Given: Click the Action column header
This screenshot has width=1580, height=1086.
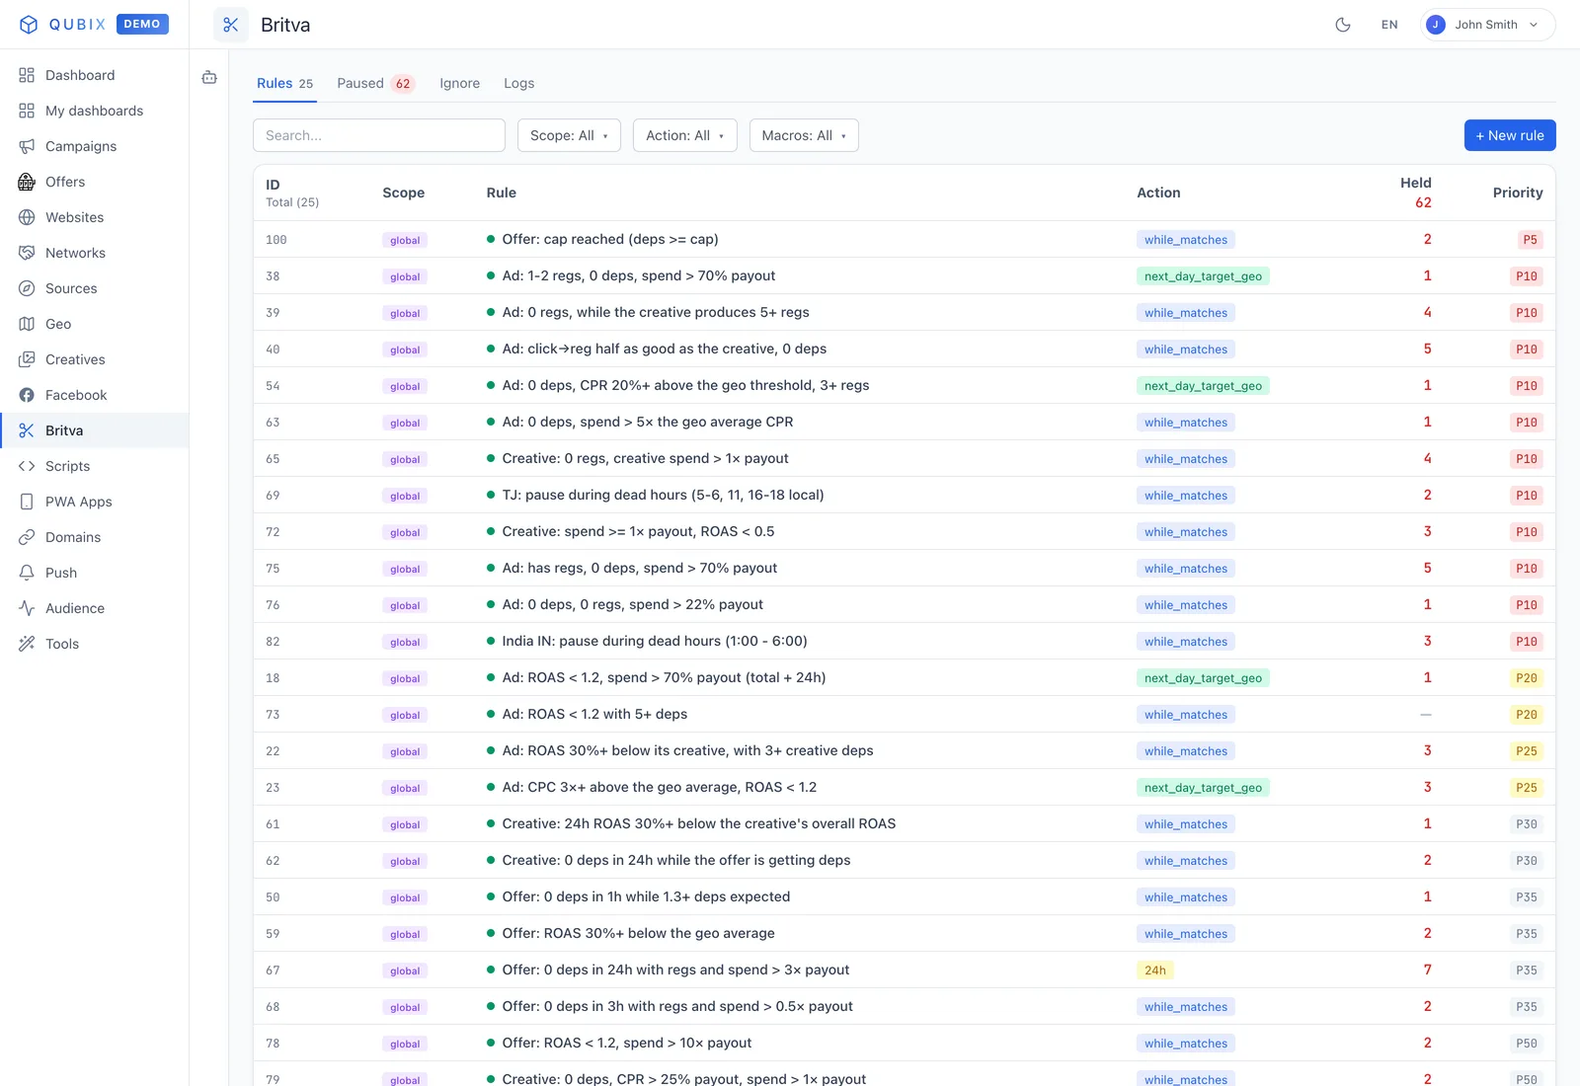Looking at the screenshot, I should (x=1158, y=193).
